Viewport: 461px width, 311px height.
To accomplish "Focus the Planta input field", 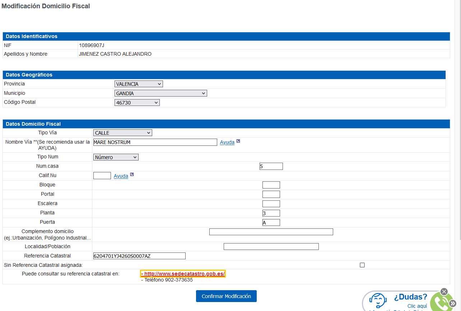I will 271,213.
